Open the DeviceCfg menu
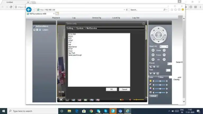Image resolution: width=203 pixels, height=114 pixels. coord(96,18)
